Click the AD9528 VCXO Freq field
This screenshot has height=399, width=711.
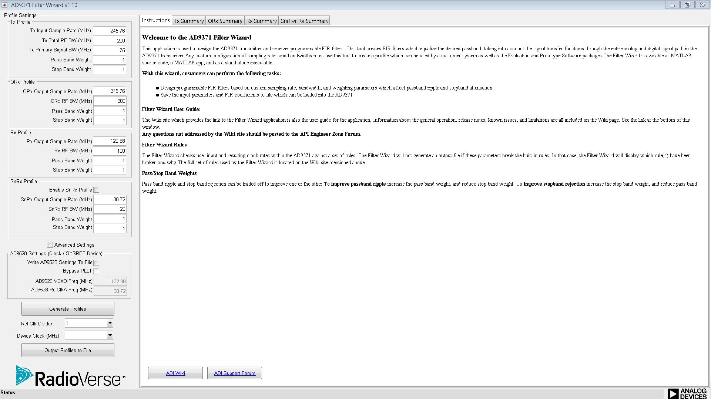coord(110,281)
